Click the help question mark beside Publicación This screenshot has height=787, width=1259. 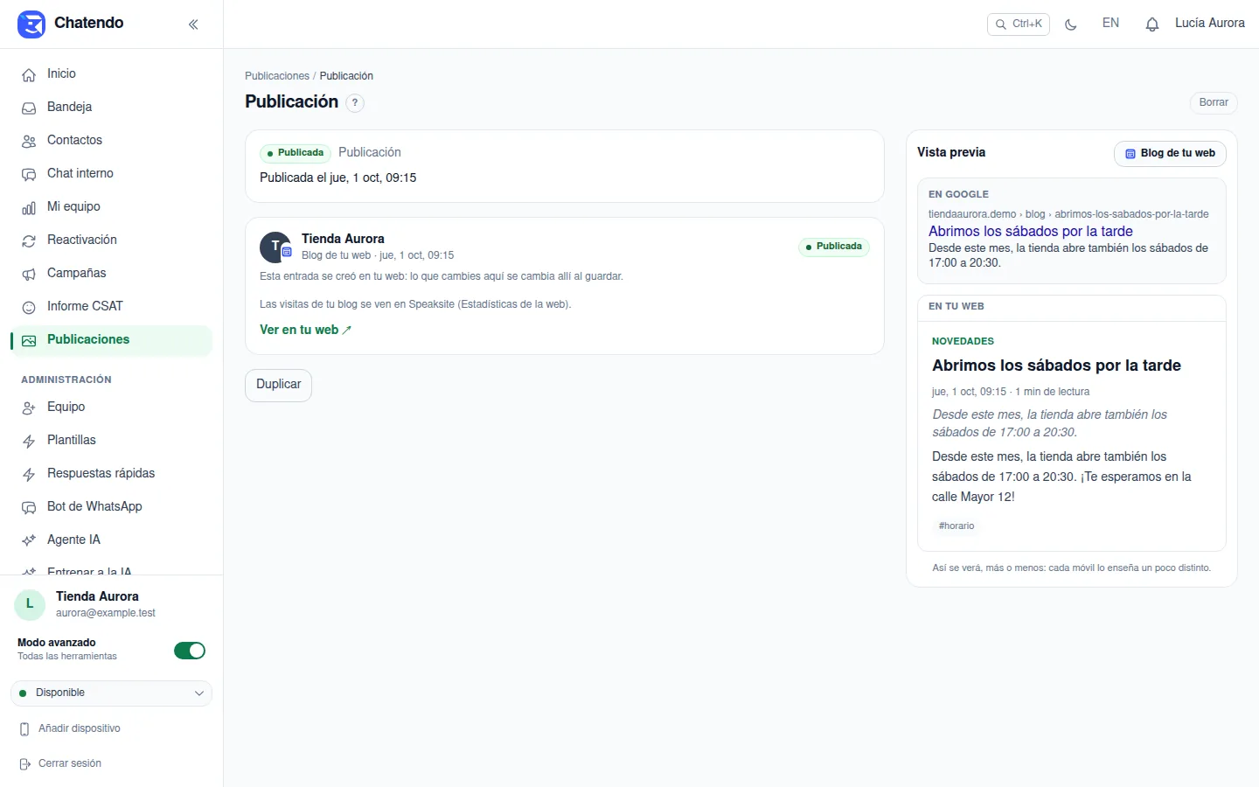[355, 102]
